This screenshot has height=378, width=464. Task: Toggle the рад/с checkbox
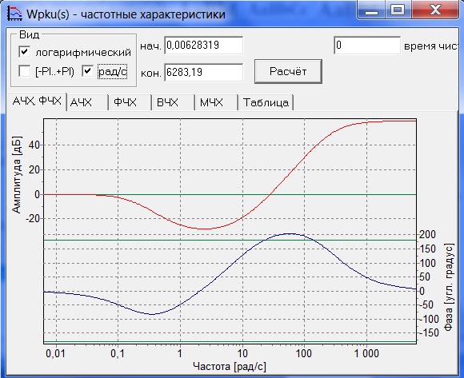coord(87,71)
